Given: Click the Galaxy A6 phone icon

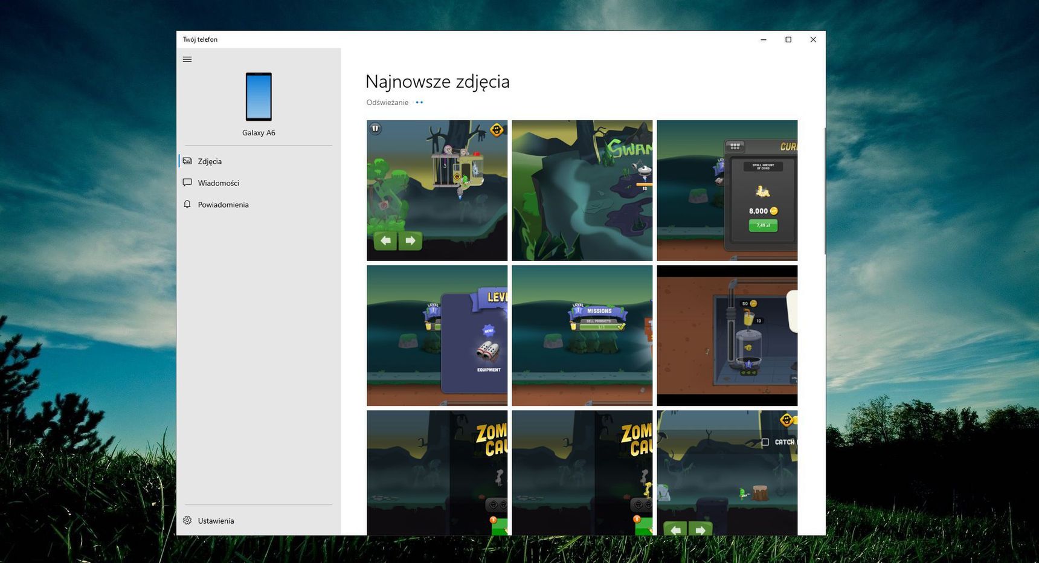Looking at the screenshot, I should (259, 97).
